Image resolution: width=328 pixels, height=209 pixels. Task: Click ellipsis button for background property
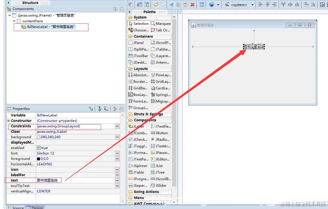coord(117,137)
